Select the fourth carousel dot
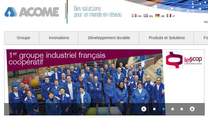 [x=182, y=109]
